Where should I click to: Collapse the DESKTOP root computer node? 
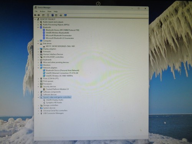[35, 19]
